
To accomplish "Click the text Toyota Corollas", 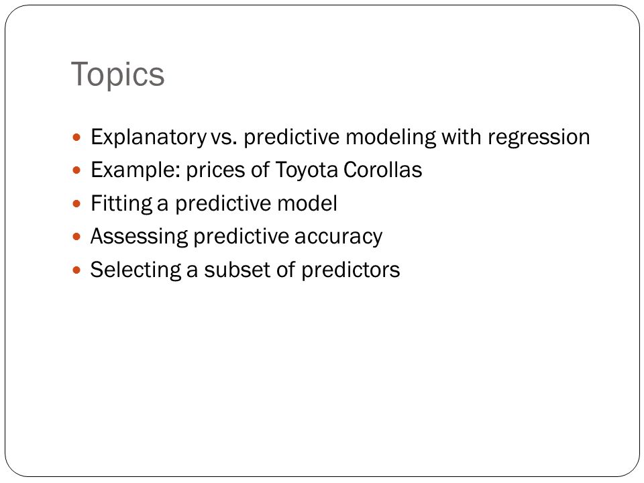I will (x=349, y=170).
